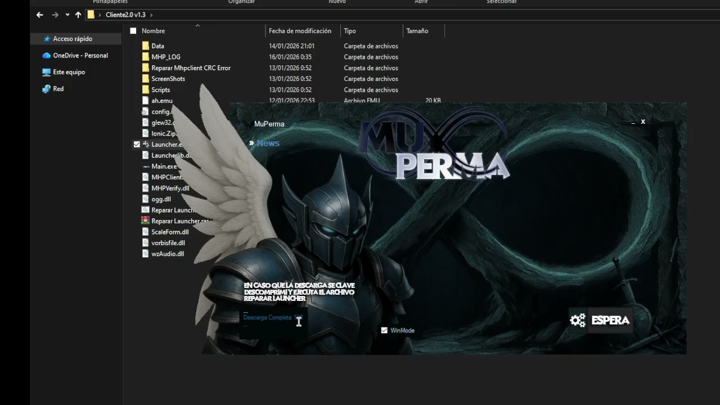
Task: Sort by Fecha de modificación column
Action: [x=300, y=31]
